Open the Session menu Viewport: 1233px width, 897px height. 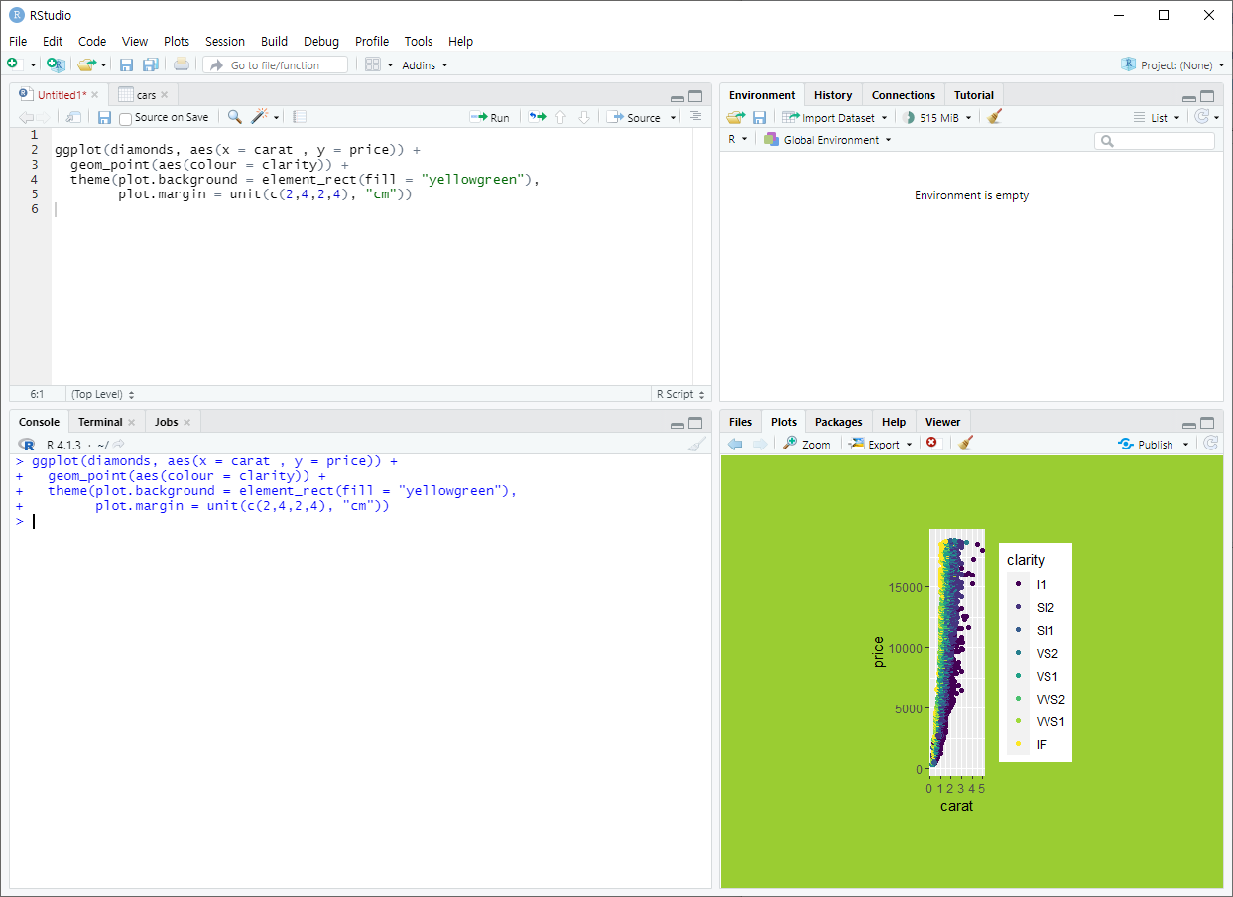tap(225, 41)
